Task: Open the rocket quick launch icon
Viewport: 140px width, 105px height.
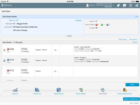Action: (x=118, y=5)
